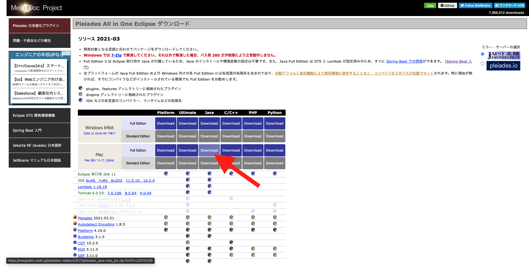Click the ad info icon beside the X

[x=64, y=53]
